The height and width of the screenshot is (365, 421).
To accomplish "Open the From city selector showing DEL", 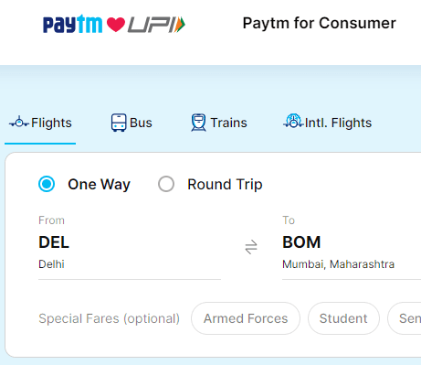I will pyautogui.click(x=130, y=247).
